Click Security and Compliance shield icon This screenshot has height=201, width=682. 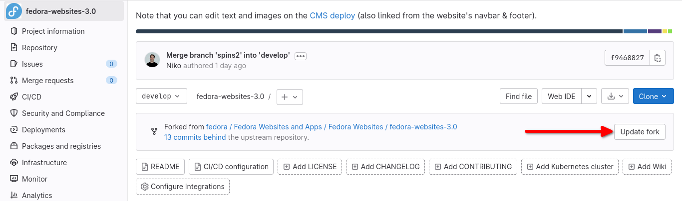point(14,113)
